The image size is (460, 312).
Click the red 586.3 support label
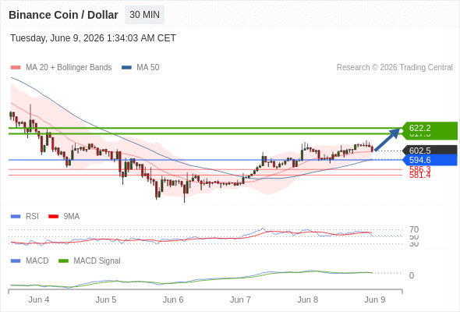pos(419,168)
